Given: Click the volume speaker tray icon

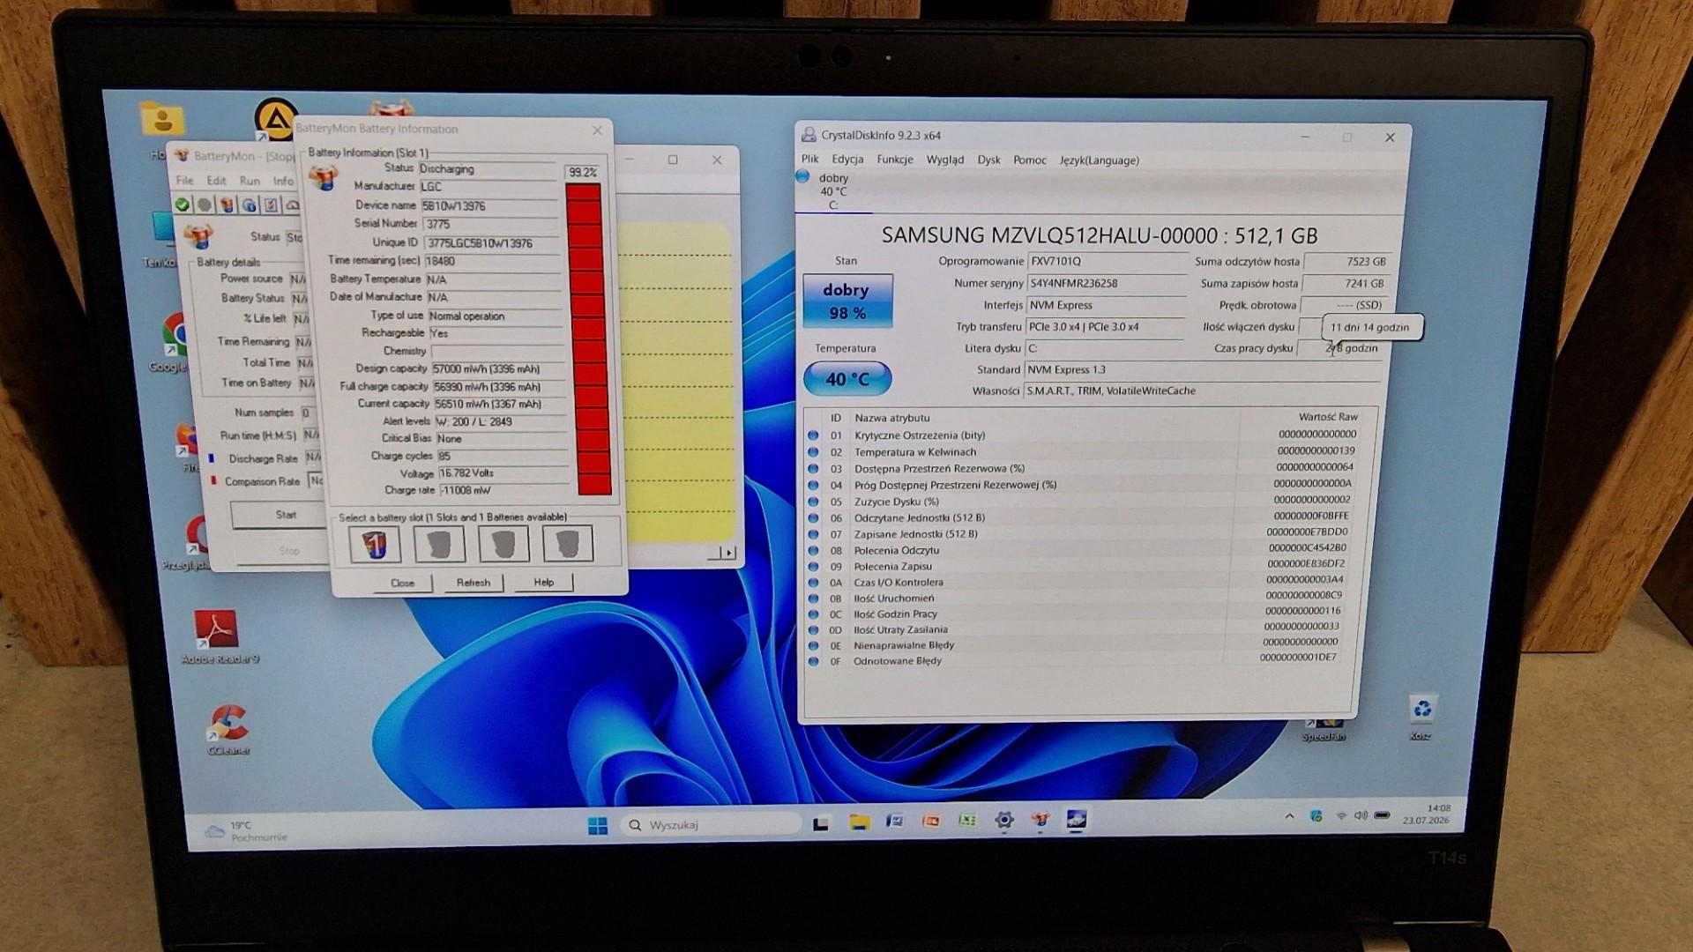Looking at the screenshot, I should (1361, 815).
